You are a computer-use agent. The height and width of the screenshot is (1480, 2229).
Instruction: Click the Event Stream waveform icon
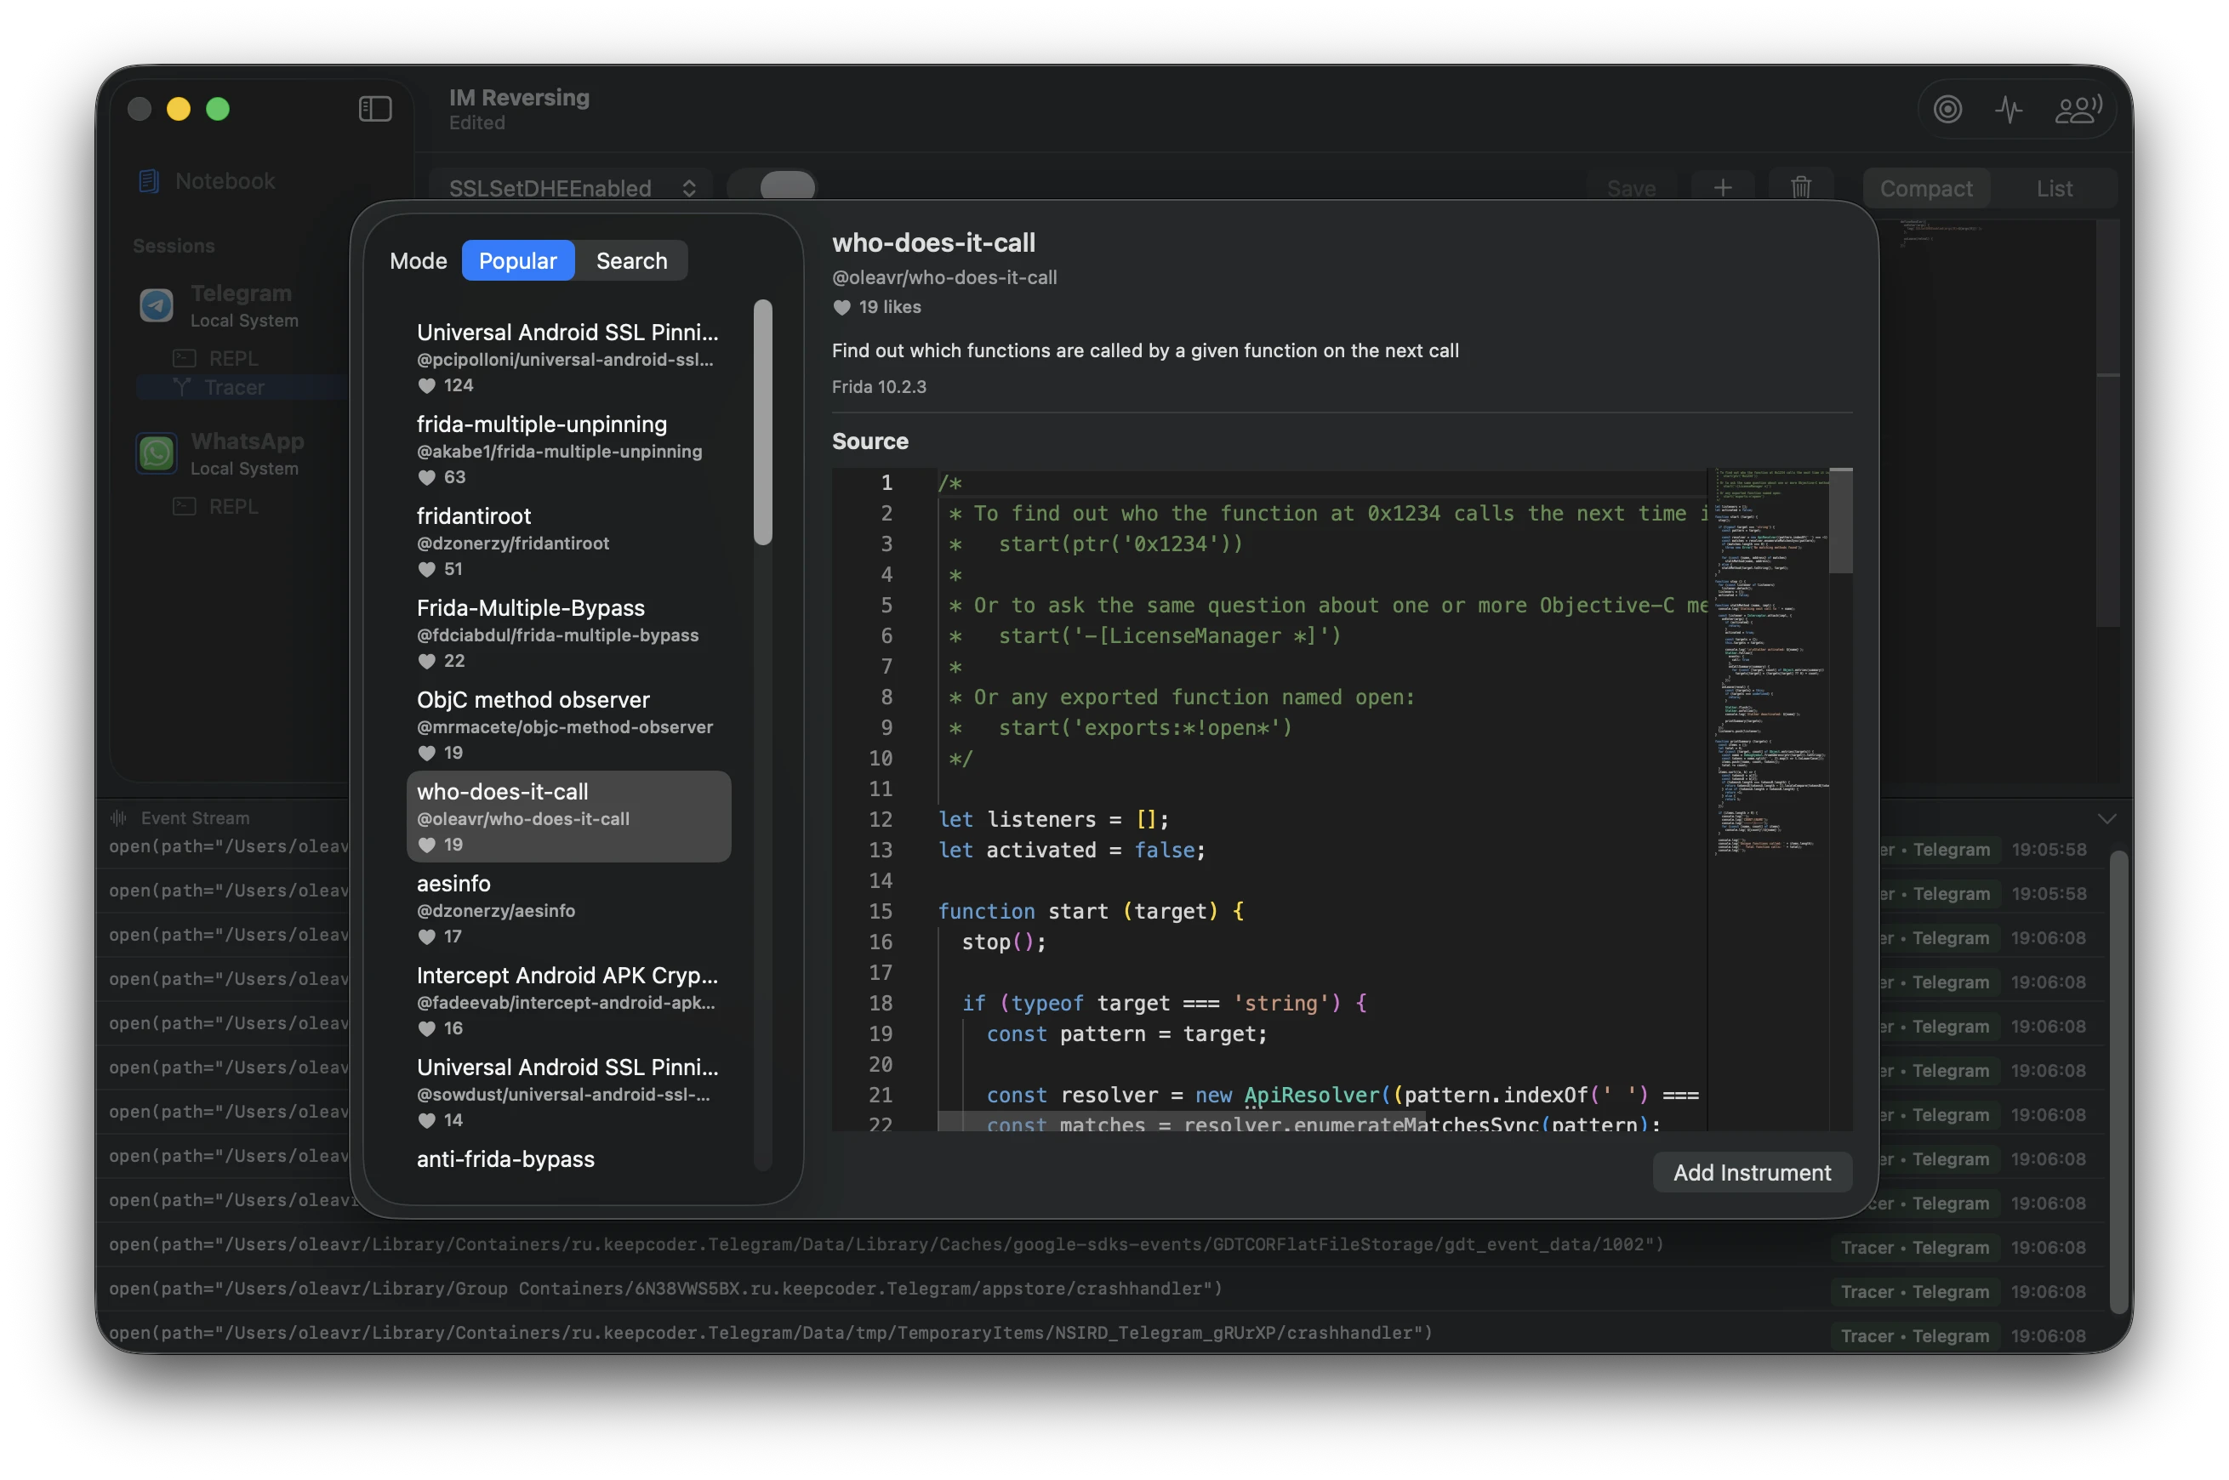coord(119,817)
